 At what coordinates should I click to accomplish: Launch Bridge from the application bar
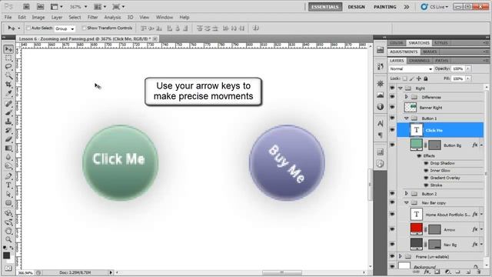(26, 7)
